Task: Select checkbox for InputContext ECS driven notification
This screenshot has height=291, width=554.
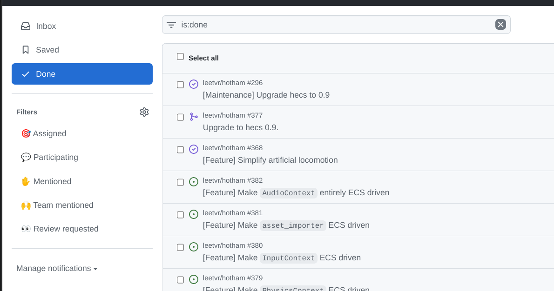Action: point(180,247)
